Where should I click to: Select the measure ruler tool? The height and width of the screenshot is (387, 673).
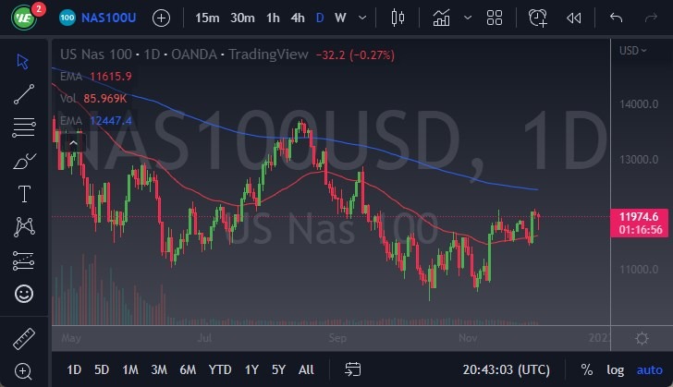pos(23,338)
